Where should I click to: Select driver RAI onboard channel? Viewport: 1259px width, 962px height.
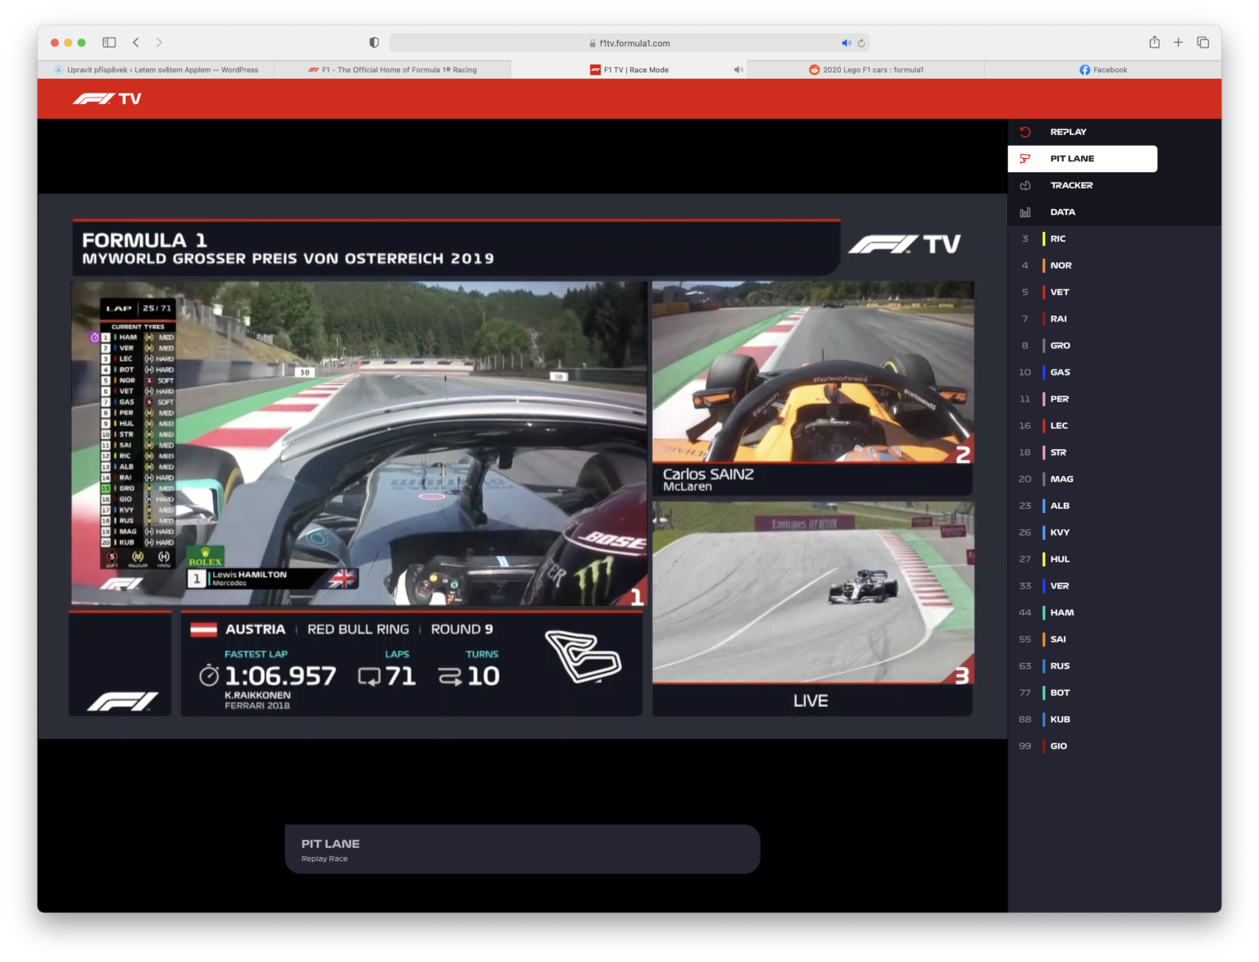click(x=1082, y=319)
